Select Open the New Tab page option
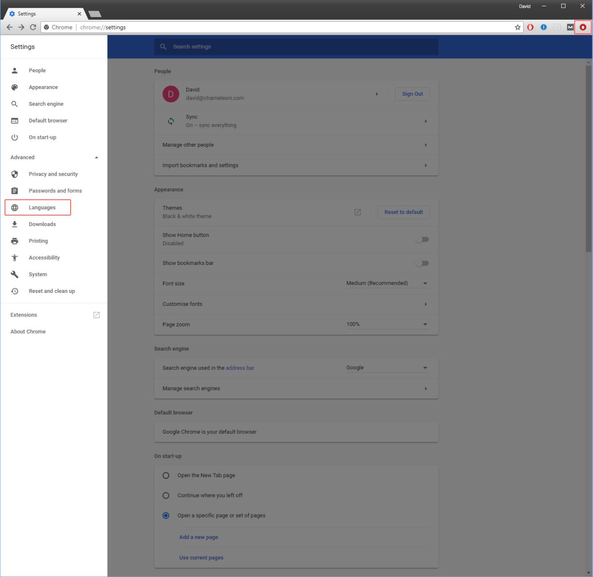 (x=166, y=476)
